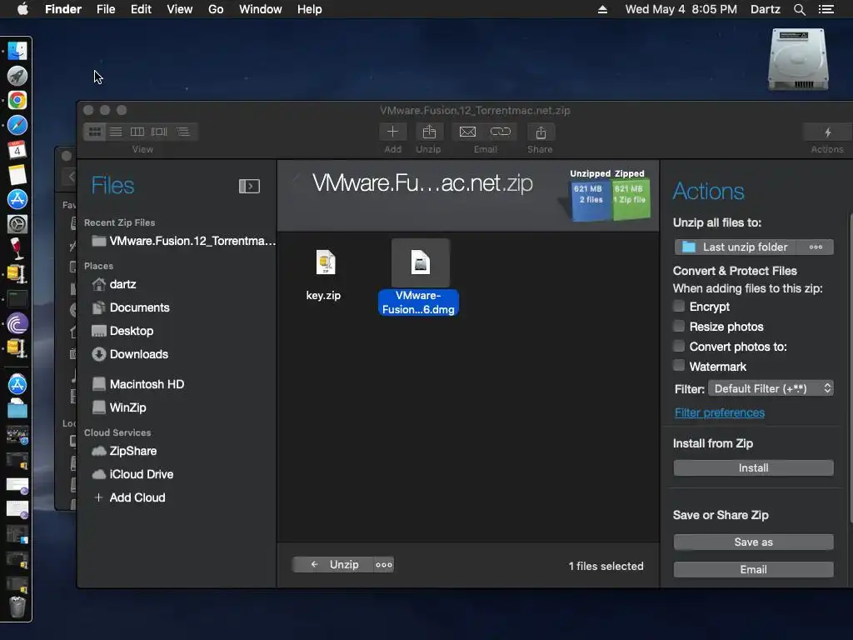The height and width of the screenshot is (640, 853).
Task: Click the link toolbar icon
Action: (501, 132)
